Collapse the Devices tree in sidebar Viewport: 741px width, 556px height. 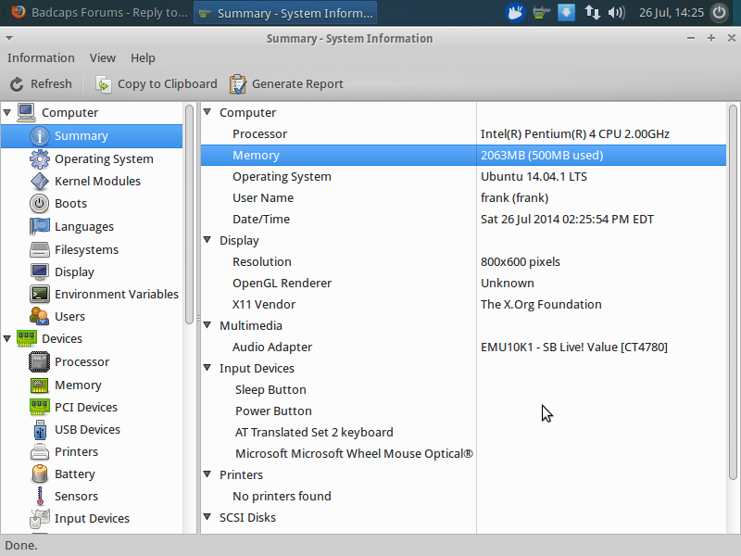click(x=7, y=339)
